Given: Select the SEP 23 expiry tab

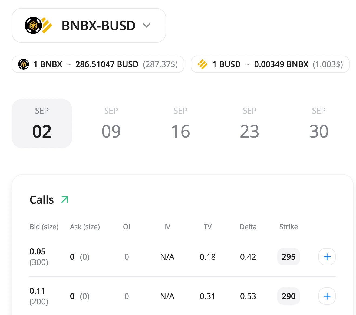Looking at the screenshot, I should click(x=249, y=124).
